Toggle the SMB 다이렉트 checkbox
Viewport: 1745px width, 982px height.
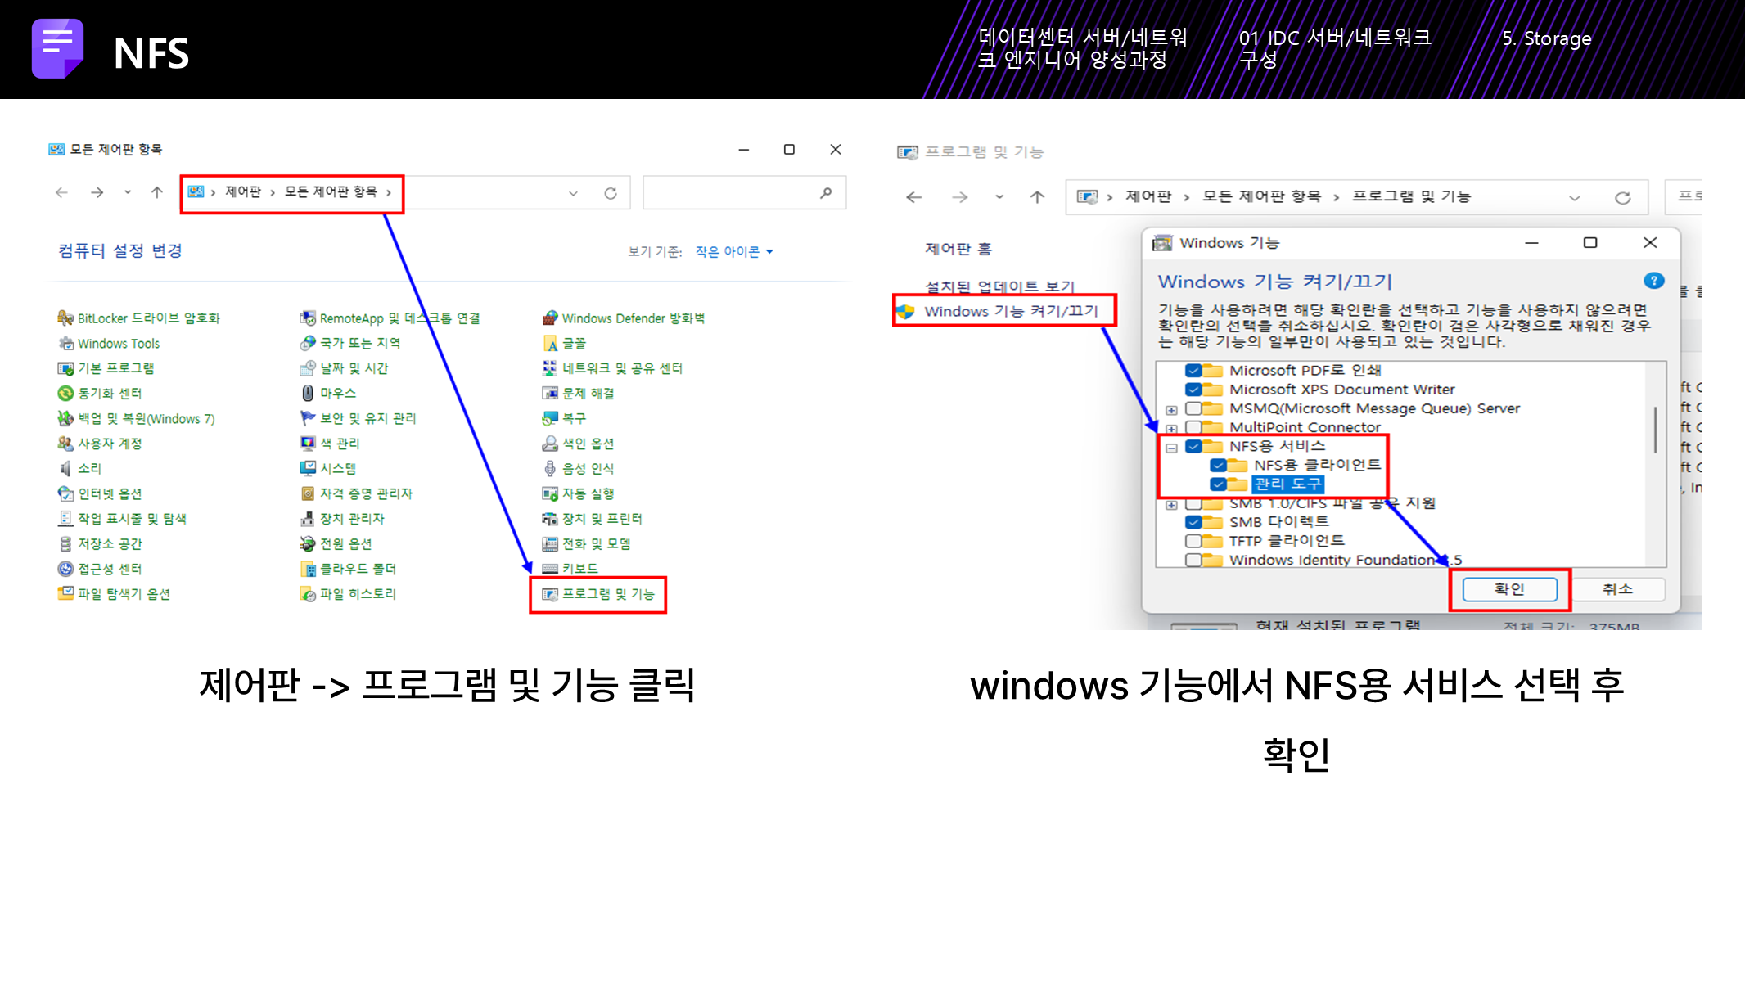click(1193, 522)
